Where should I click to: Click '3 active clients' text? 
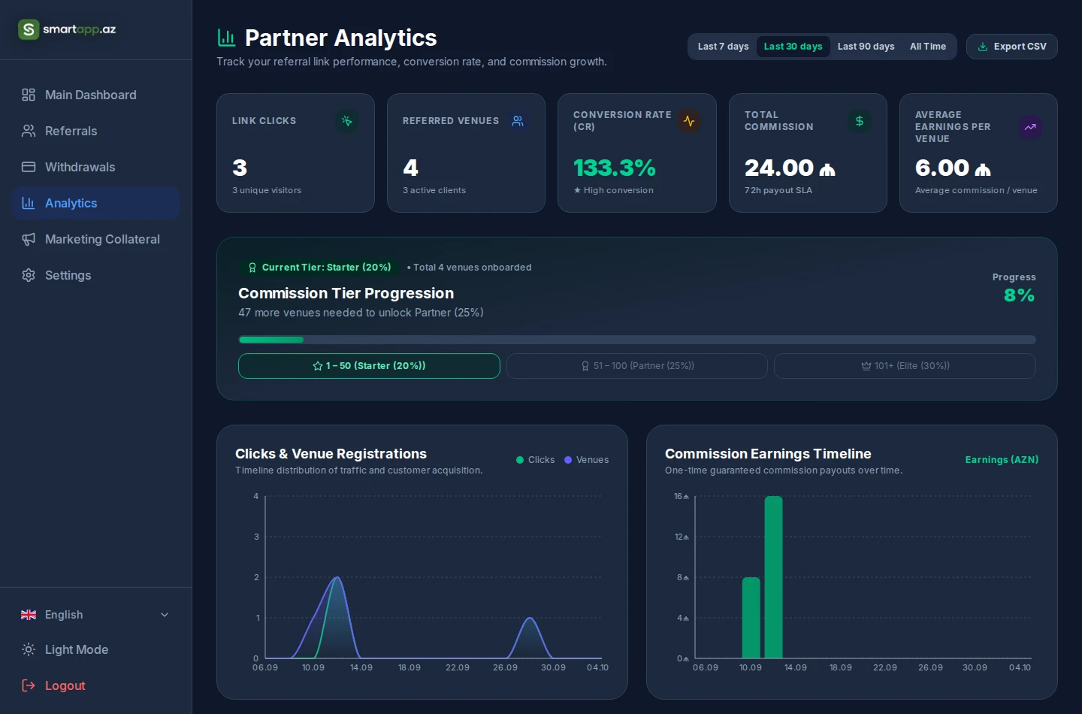click(x=434, y=191)
